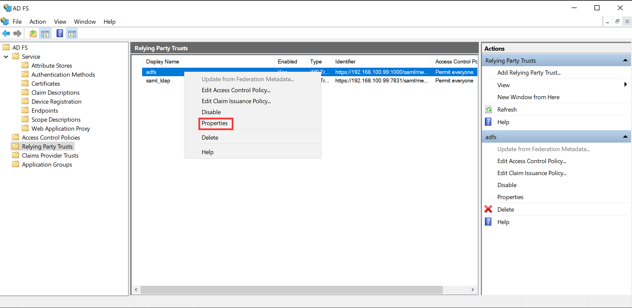Select Claims Provider Trusts tree folder
This screenshot has width=632, height=308.
pos(50,156)
